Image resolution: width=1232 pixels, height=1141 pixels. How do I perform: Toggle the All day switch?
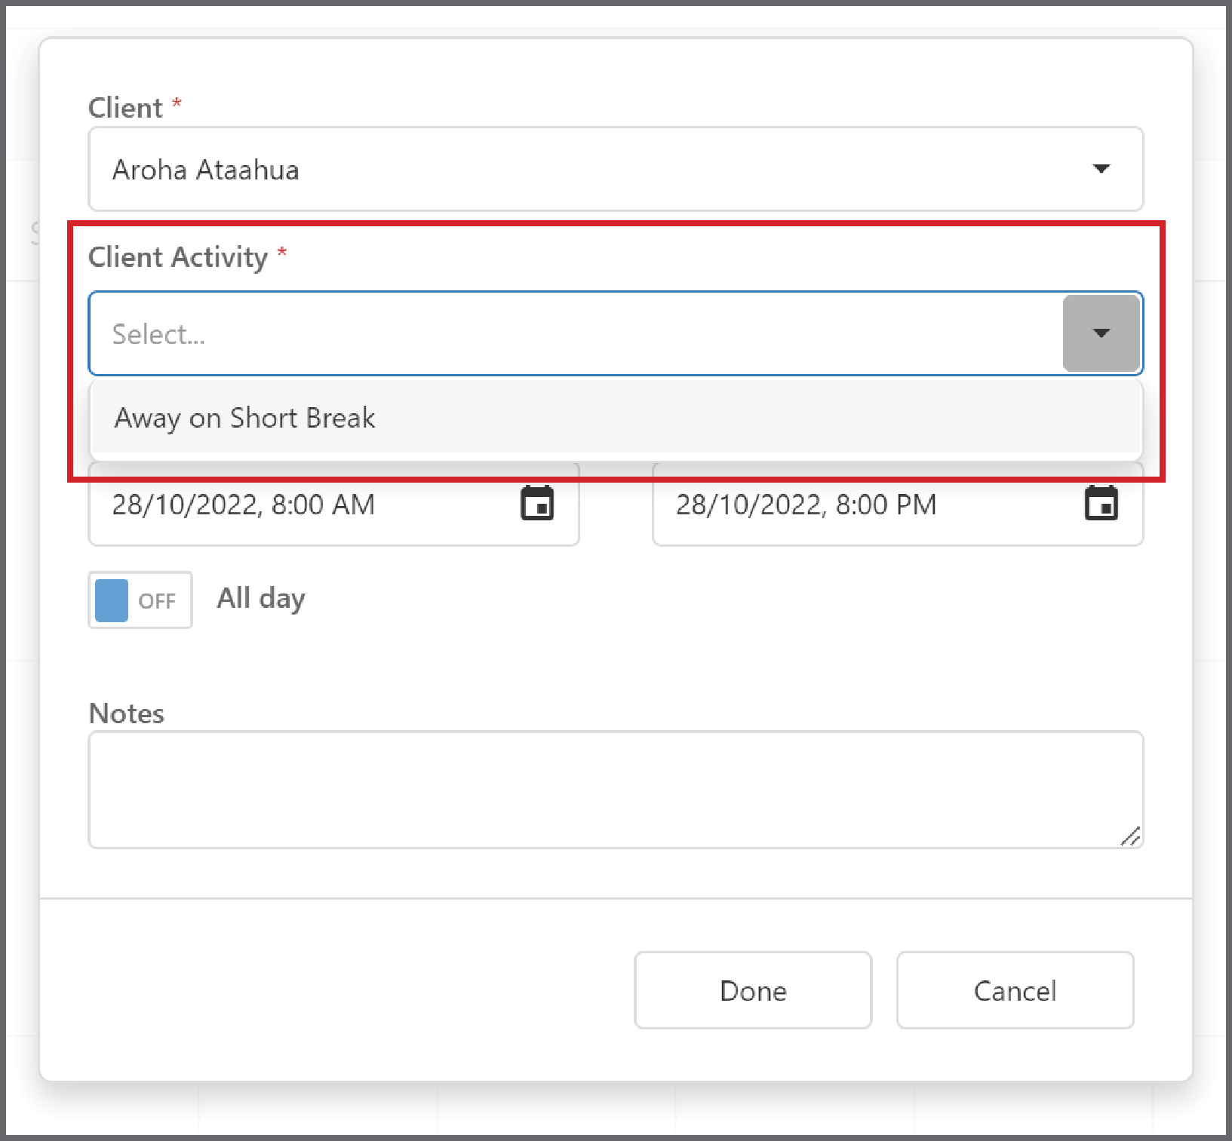pos(140,600)
